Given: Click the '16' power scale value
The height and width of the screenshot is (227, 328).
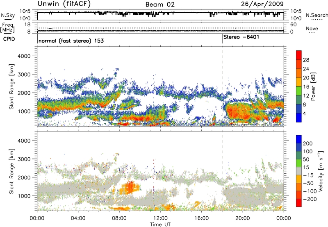Looking at the screenshot, I should [x=306, y=87].
